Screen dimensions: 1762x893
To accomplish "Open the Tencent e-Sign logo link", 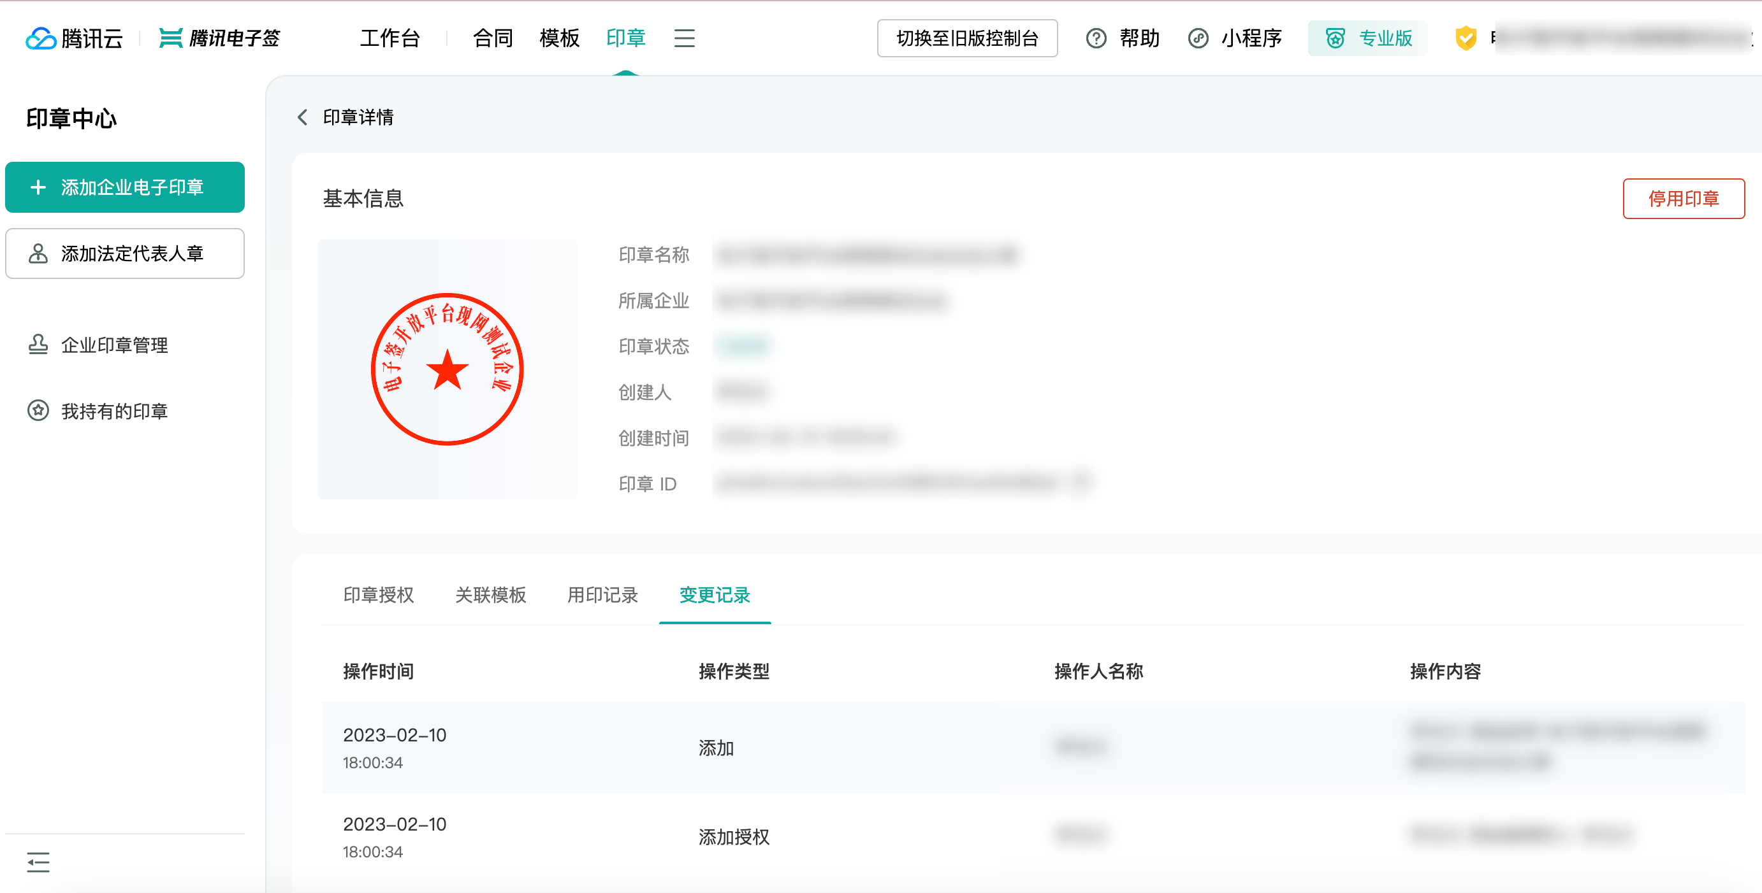I will point(219,38).
